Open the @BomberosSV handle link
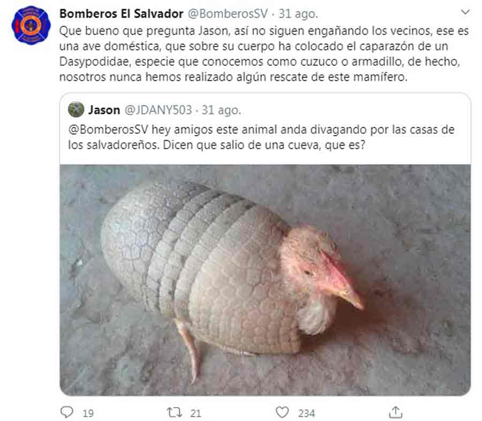 click(x=228, y=14)
